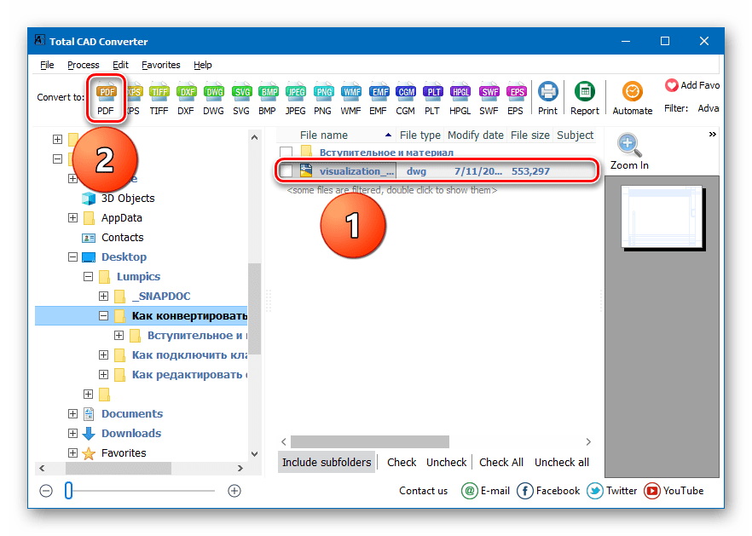Image resolution: width=752 pixels, height=536 pixels.
Task: Zoom In on the preview
Action: tap(629, 152)
